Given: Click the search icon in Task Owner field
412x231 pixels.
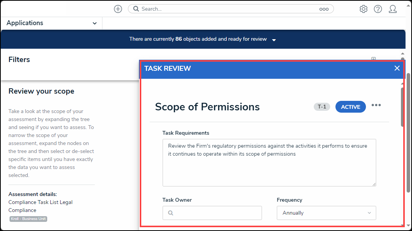Looking at the screenshot, I should (x=171, y=213).
